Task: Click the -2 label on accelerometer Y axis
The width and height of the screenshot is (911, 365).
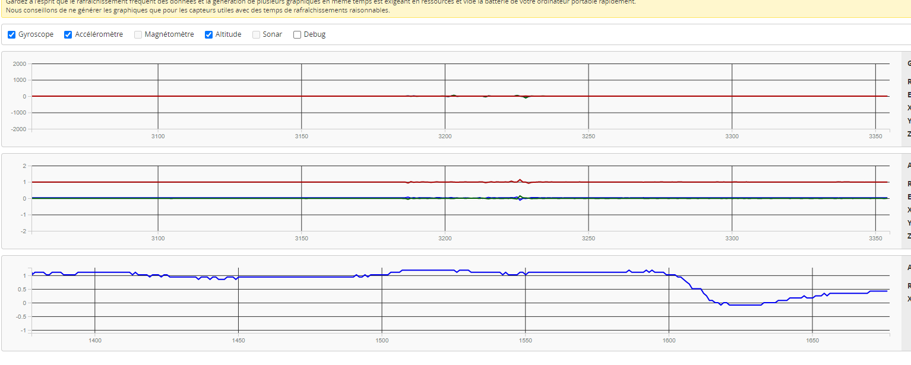Action: [x=23, y=231]
